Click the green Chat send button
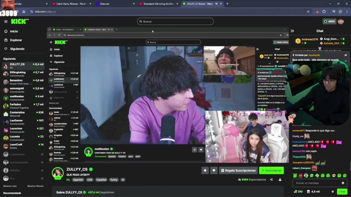This screenshot has height=197, width=351. pyautogui.click(x=342, y=192)
